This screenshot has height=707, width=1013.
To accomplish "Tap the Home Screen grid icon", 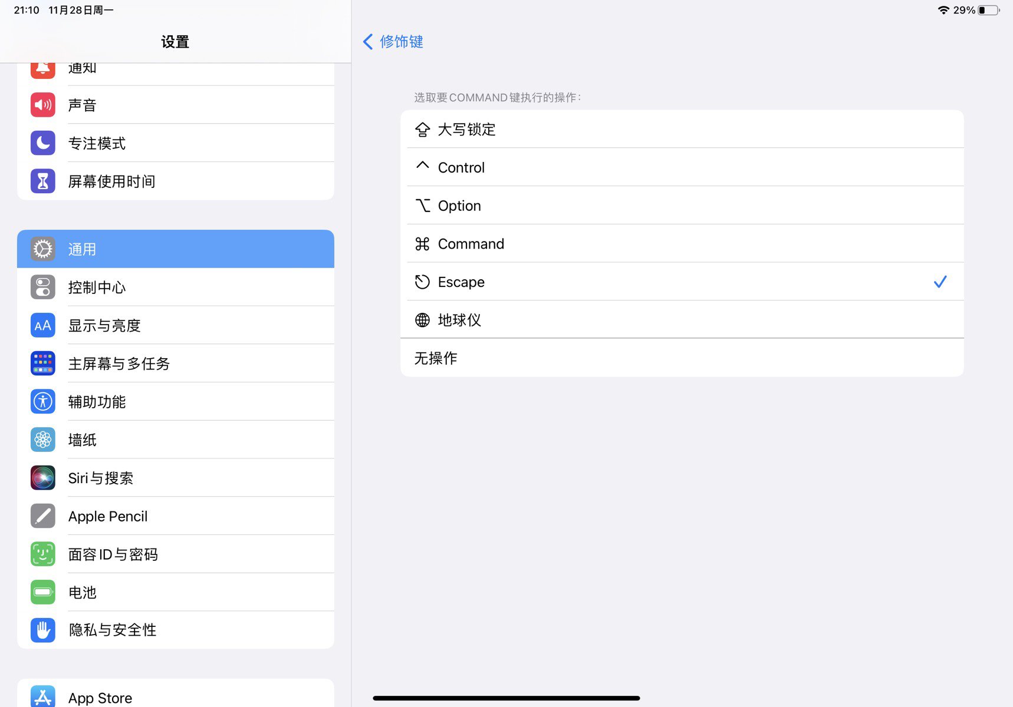I will tap(42, 364).
